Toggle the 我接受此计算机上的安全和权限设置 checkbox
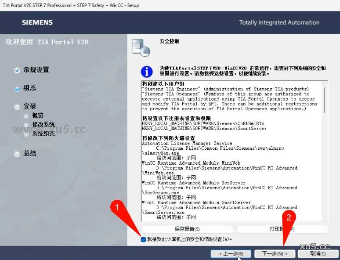 pos(143,239)
